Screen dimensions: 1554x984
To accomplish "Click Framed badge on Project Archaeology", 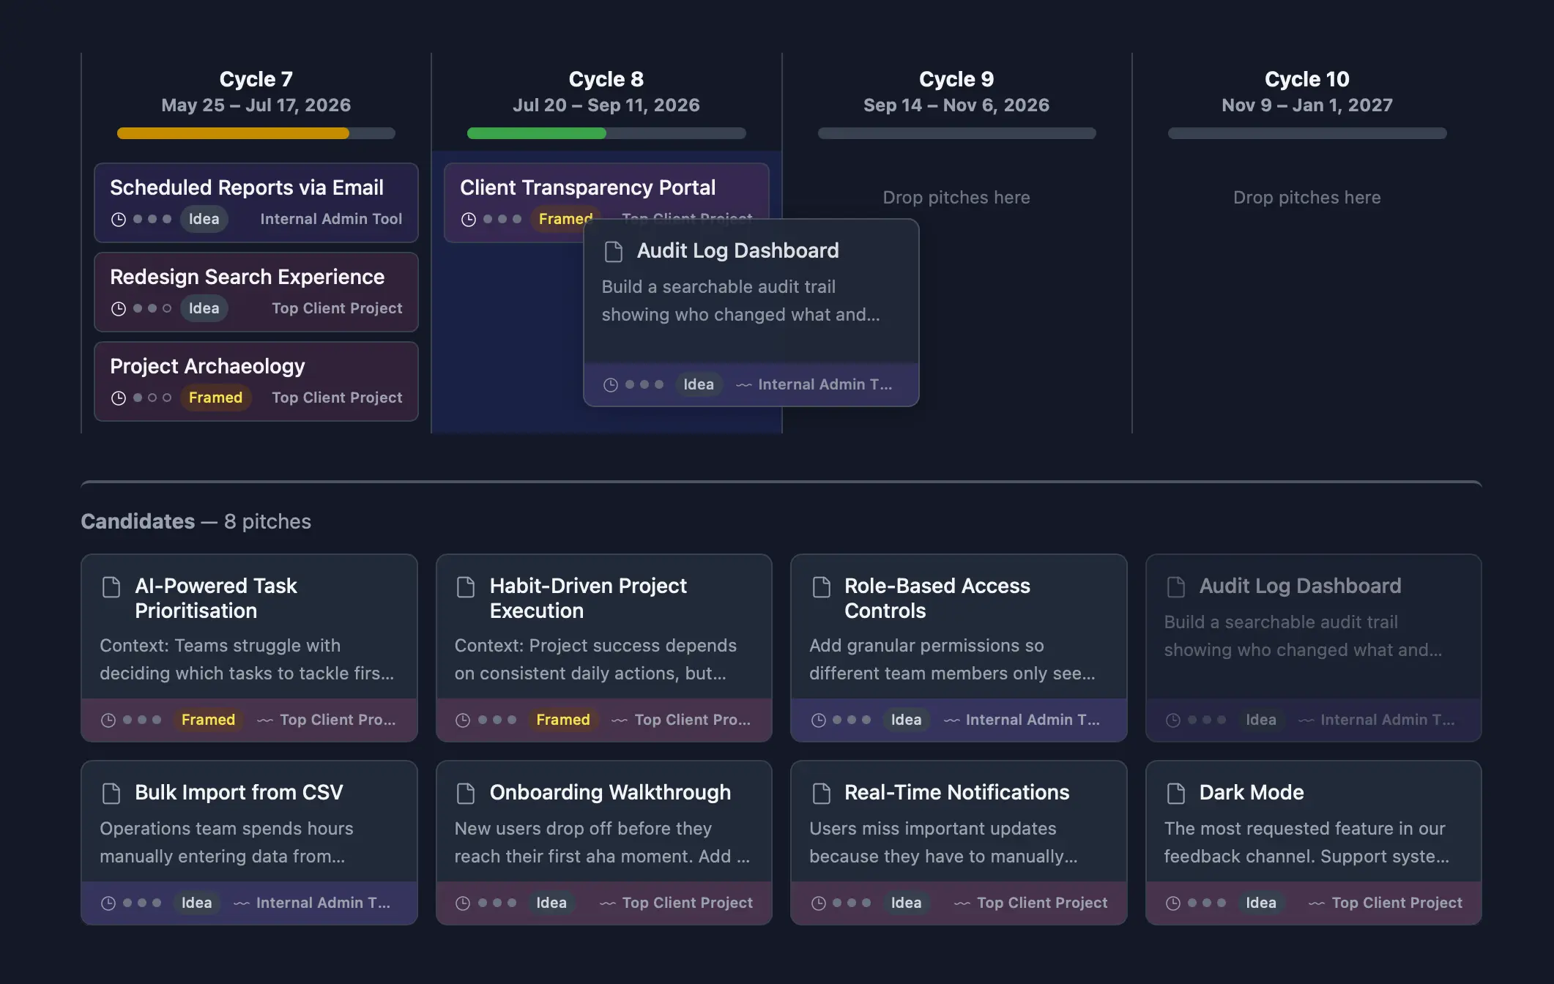I will (215, 398).
